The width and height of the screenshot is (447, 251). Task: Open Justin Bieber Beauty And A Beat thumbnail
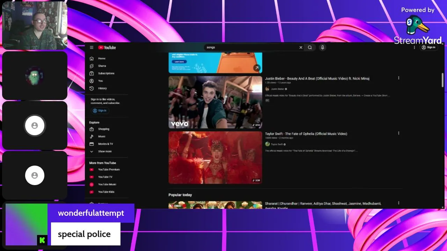pos(215,102)
